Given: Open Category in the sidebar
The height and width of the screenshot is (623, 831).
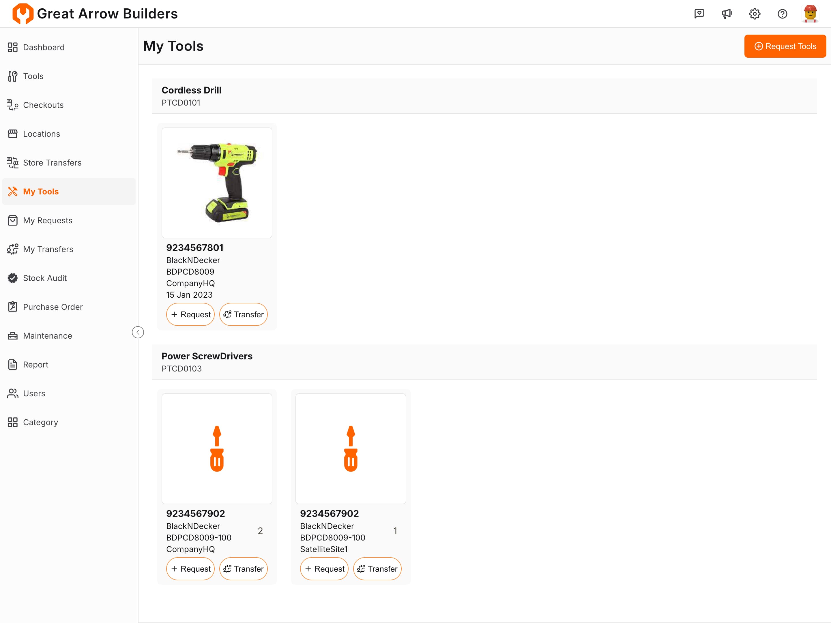Looking at the screenshot, I should click(x=40, y=422).
